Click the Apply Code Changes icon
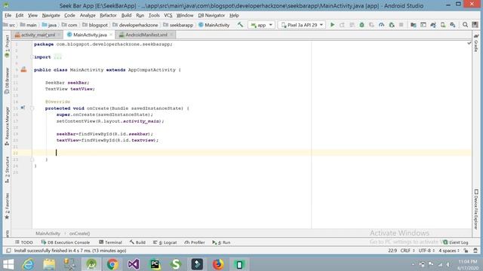This screenshot has width=483, height=271. coord(352,25)
